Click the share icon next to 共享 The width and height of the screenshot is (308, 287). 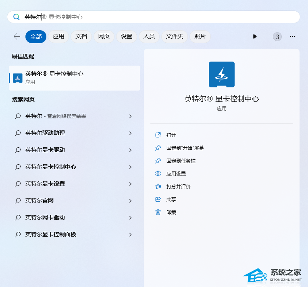tap(158, 199)
